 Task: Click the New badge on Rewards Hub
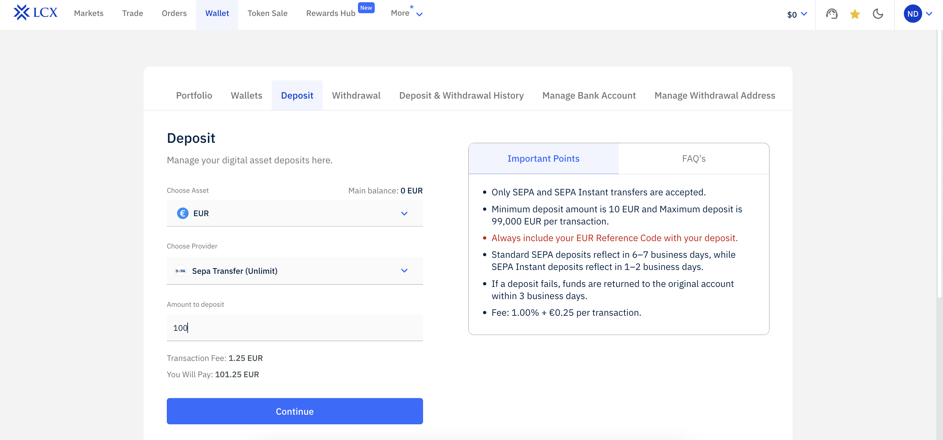click(366, 8)
